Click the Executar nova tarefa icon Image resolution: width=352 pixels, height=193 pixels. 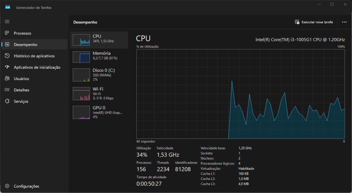coord(297,22)
